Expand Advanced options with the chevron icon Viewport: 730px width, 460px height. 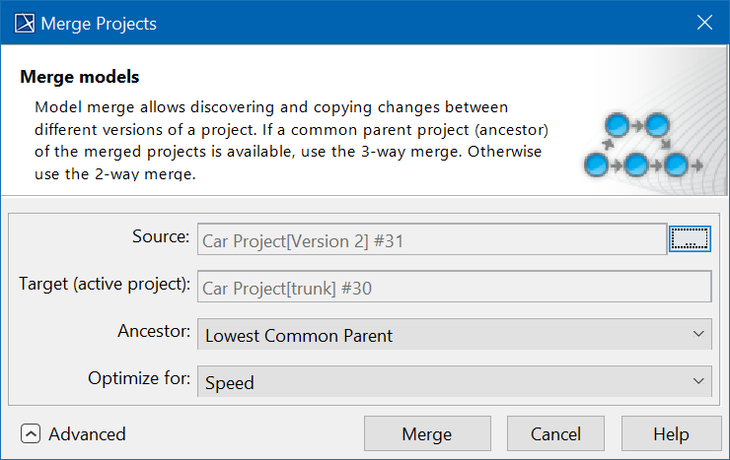[32, 433]
